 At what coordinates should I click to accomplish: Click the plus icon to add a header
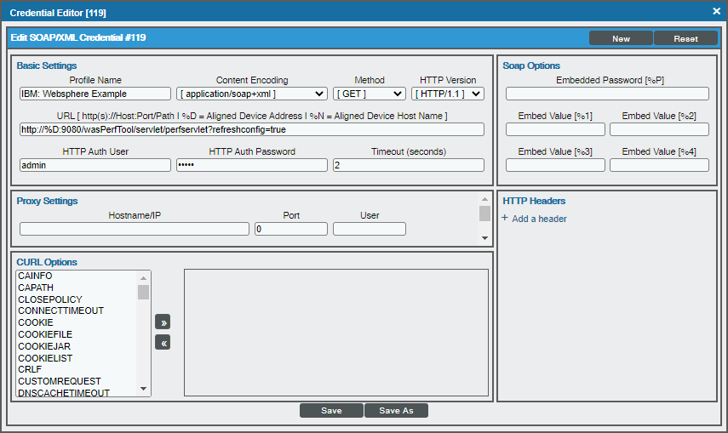(505, 218)
